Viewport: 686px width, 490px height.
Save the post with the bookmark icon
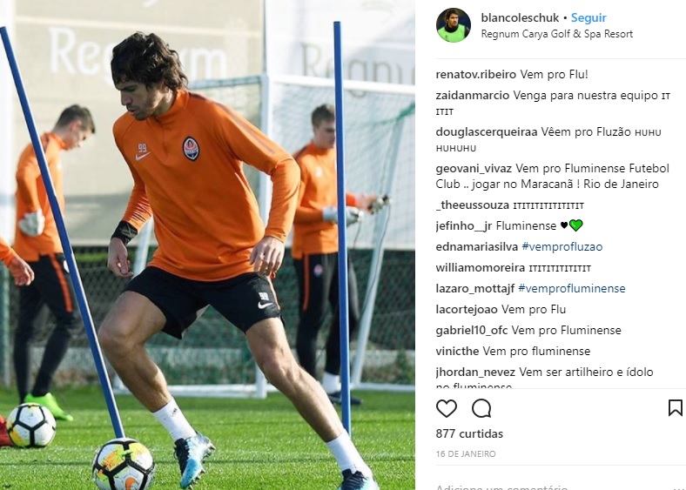click(675, 407)
